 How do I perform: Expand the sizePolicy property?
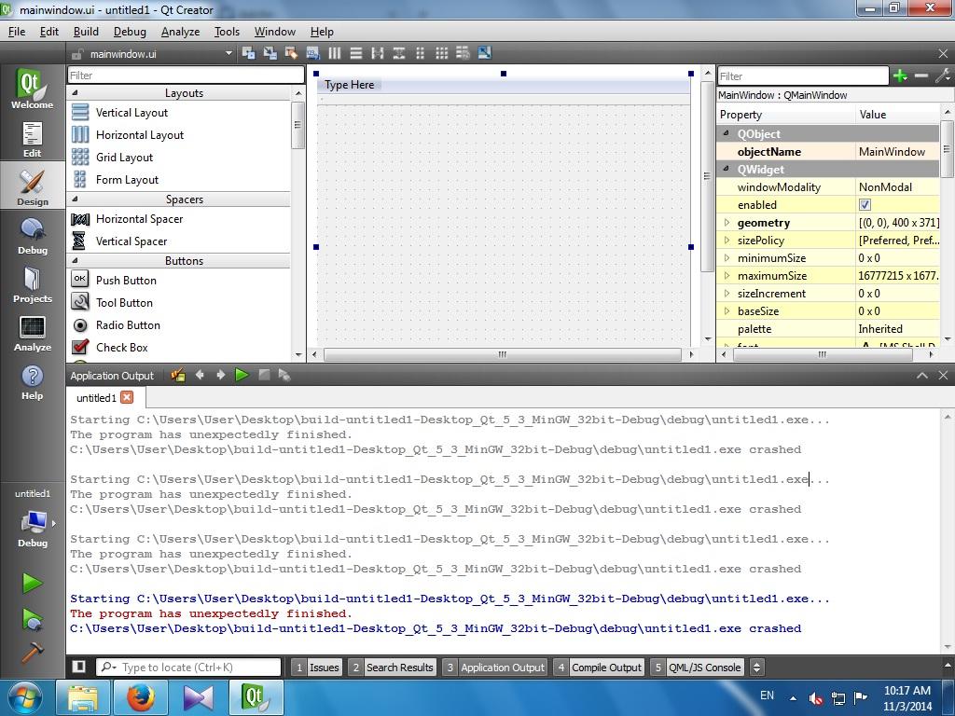click(726, 240)
